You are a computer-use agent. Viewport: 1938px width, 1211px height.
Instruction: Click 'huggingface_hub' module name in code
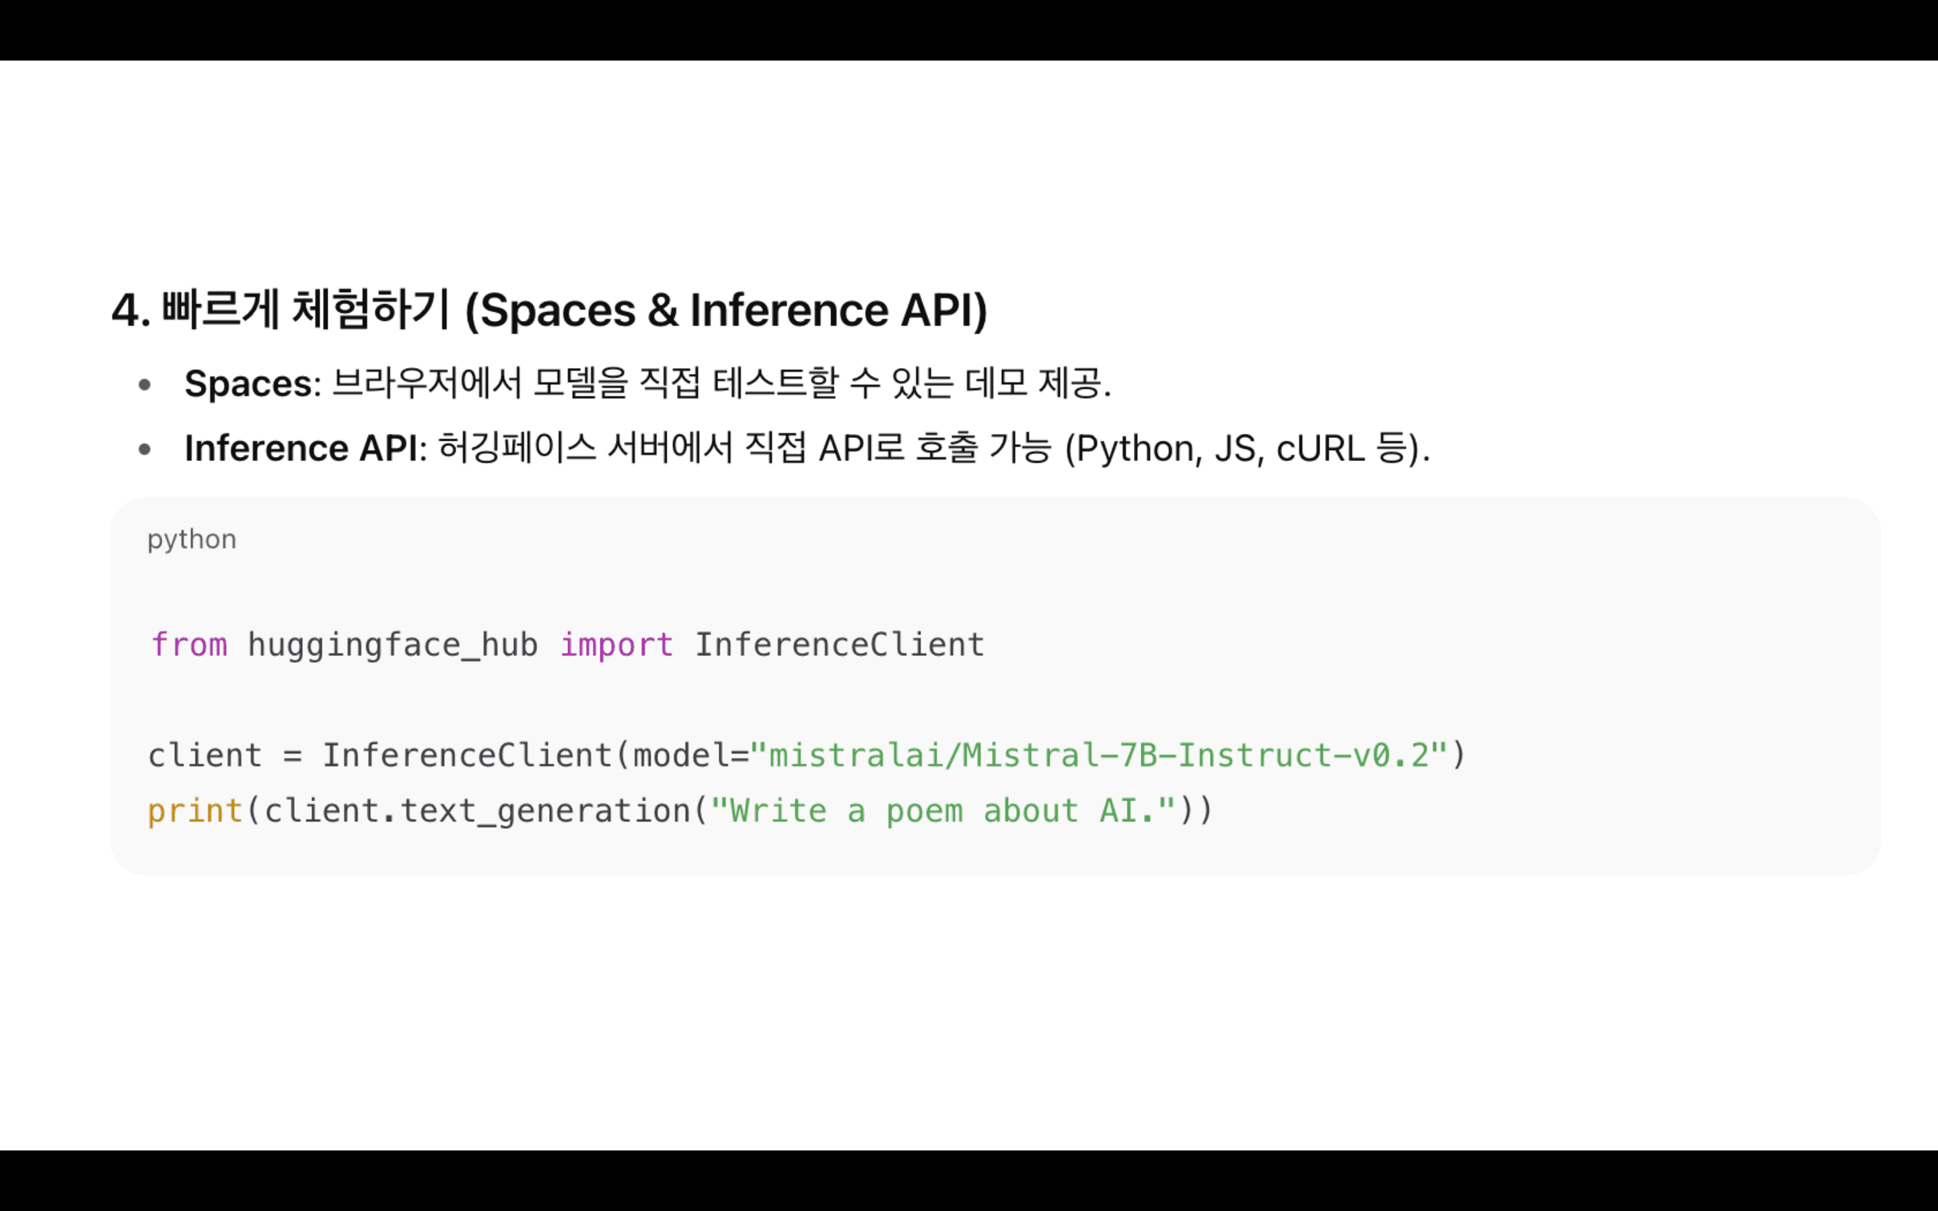[x=392, y=645]
